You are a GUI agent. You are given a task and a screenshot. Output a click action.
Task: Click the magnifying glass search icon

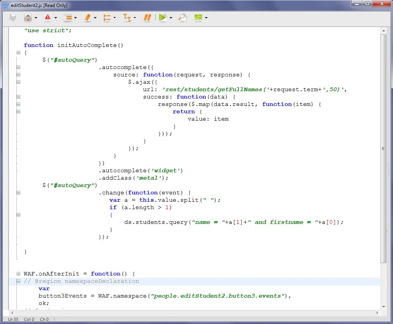[x=182, y=17]
